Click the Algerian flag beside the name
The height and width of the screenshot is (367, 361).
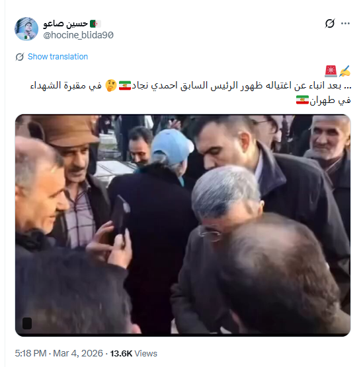pyautogui.click(x=95, y=24)
